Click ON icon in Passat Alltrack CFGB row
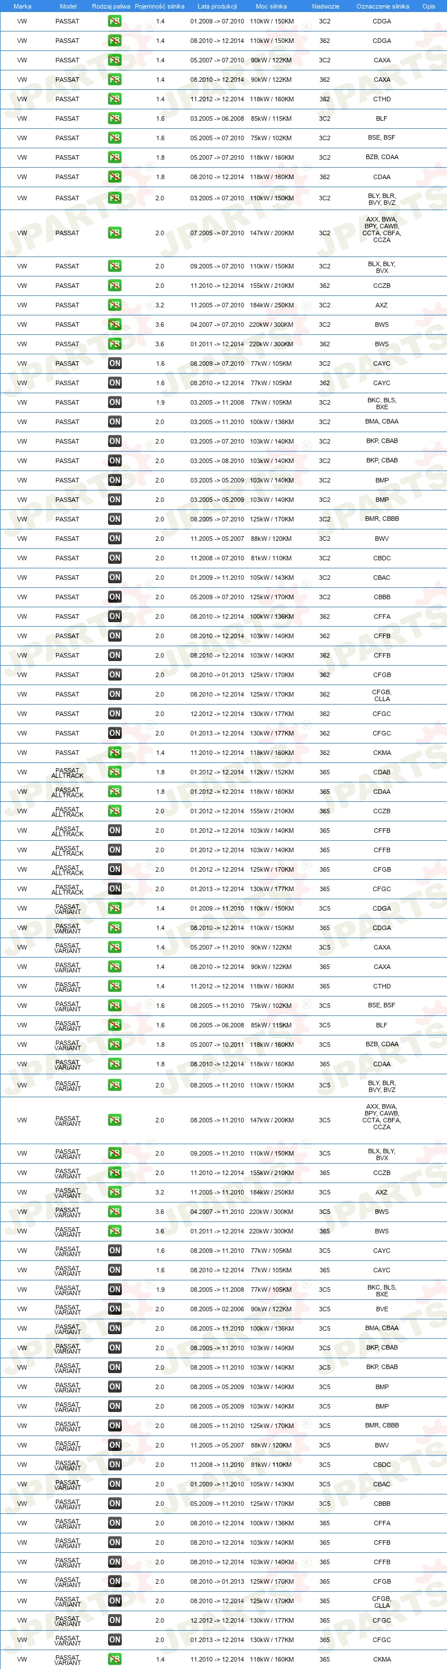Screen dimensions: 447x1669 (114, 869)
